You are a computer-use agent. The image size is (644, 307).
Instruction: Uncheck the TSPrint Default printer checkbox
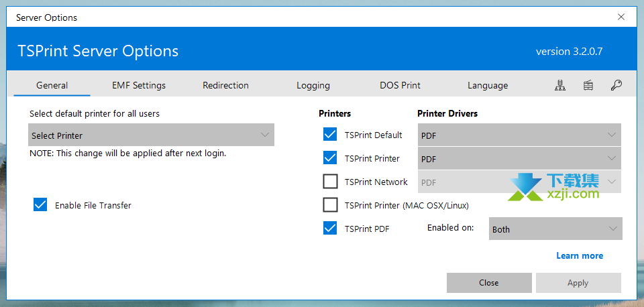(x=330, y=134)
